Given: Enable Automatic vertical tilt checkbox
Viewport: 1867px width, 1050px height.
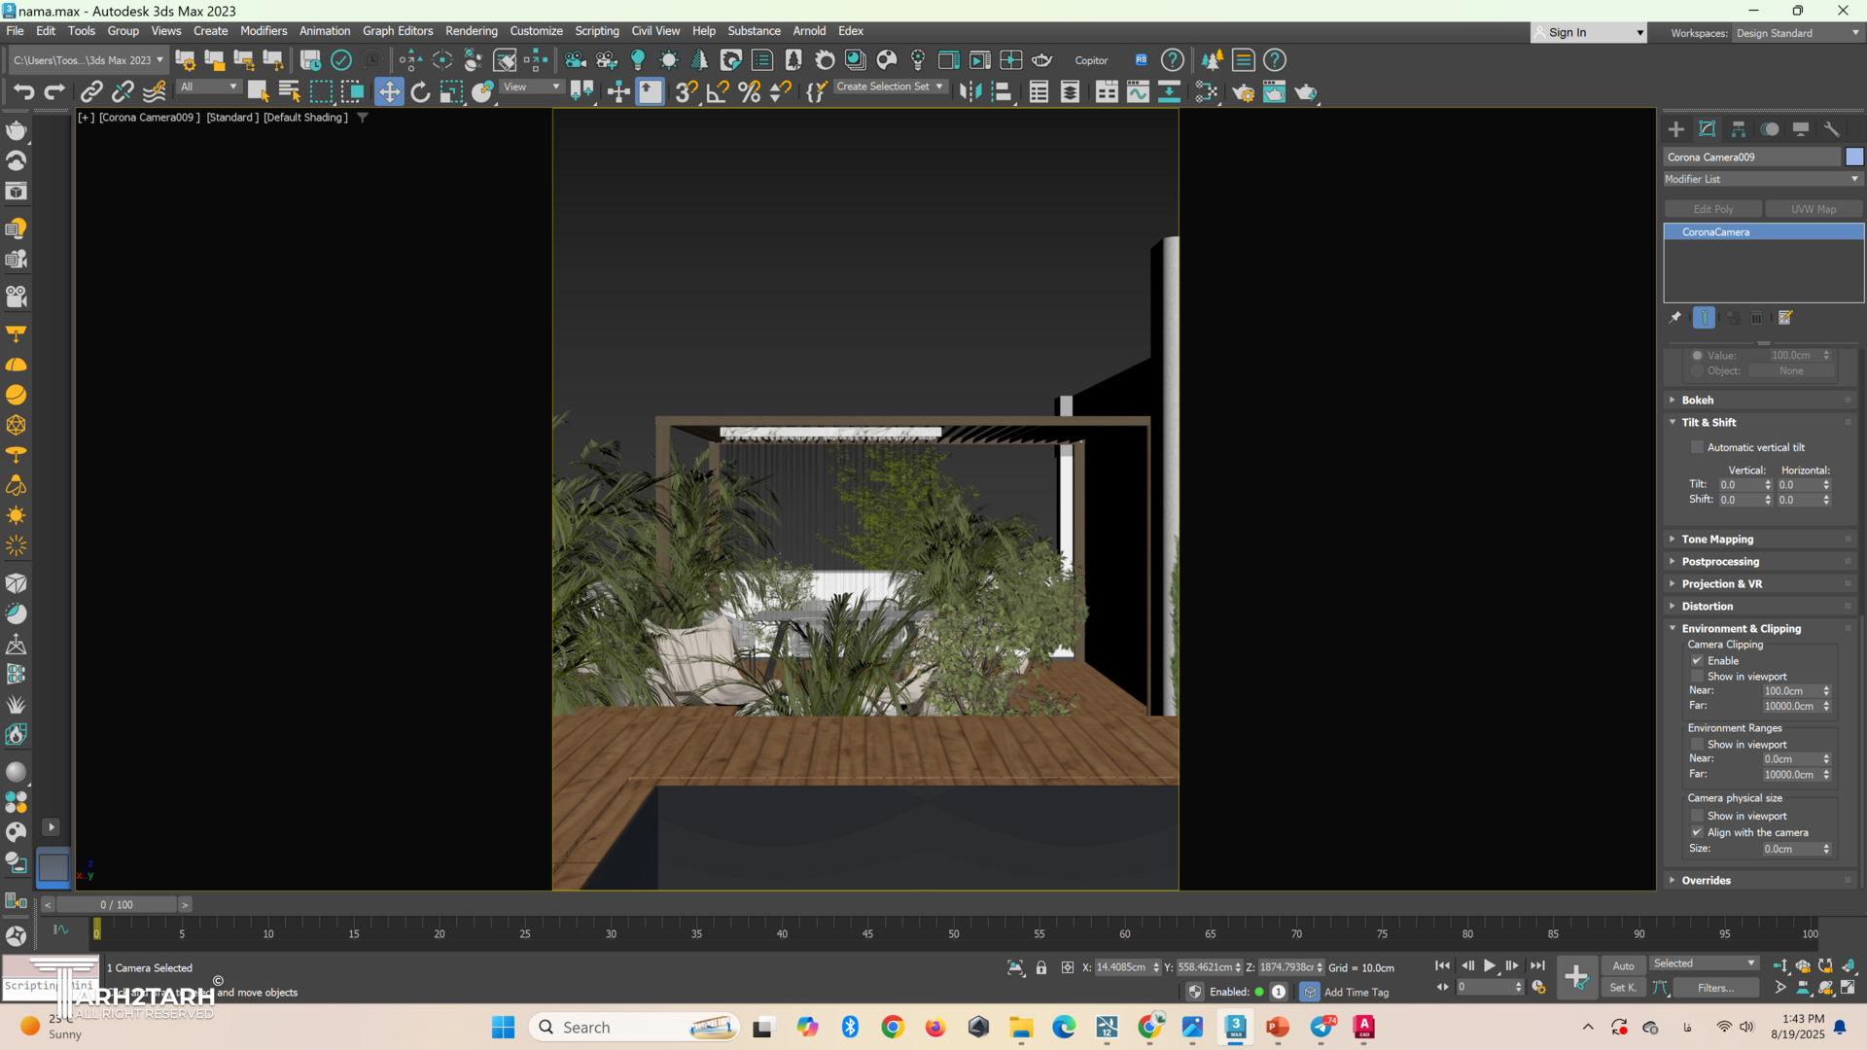Looking at the screenshot, I should click(x=1698, y=447).
